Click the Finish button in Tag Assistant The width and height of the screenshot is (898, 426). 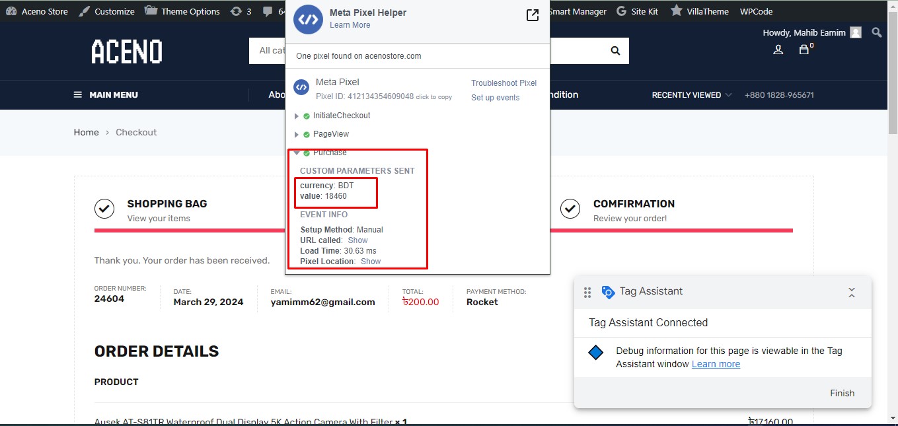coord(842,393)
